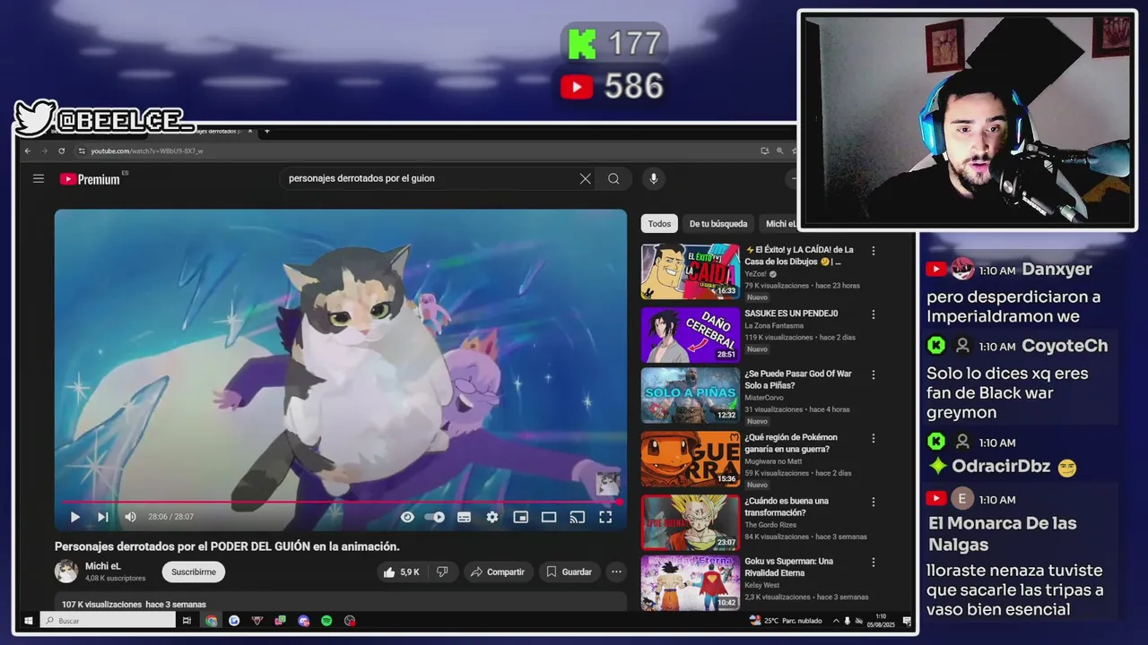
Task: Click the taskbar Buscar search box
Action: coord(108,621)
